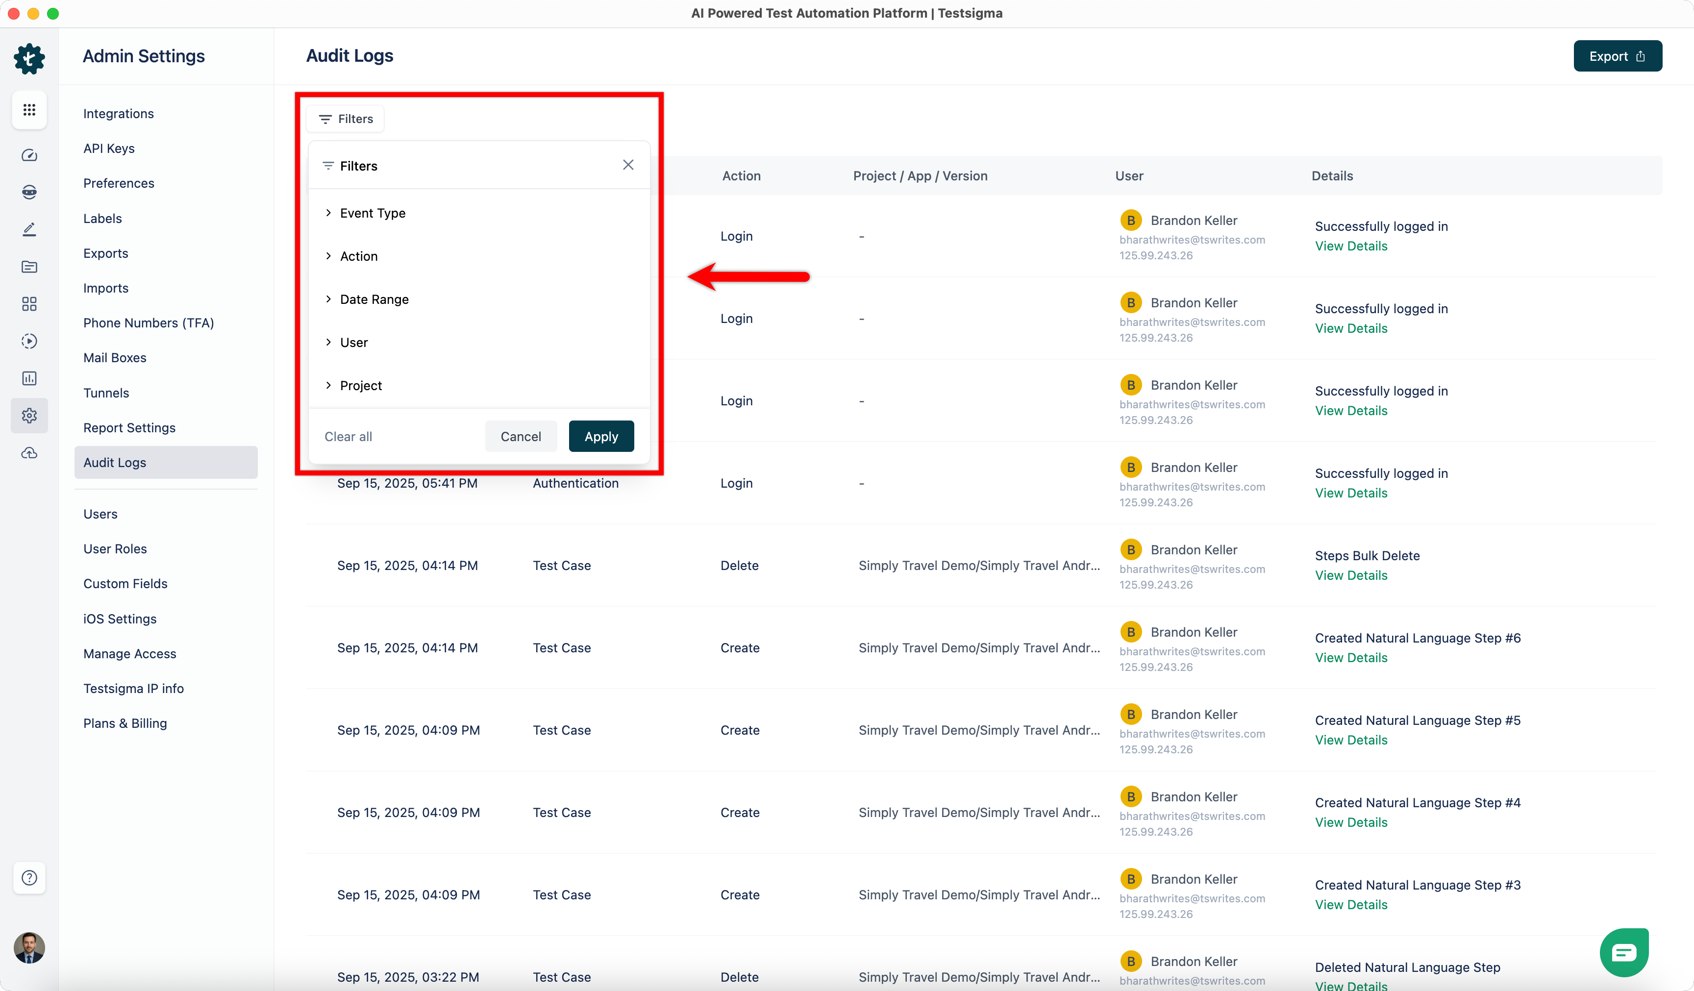Open the reports chart icon in sidebar
The width and height of the screenshot is (1694, 991).
pos(29,378)
